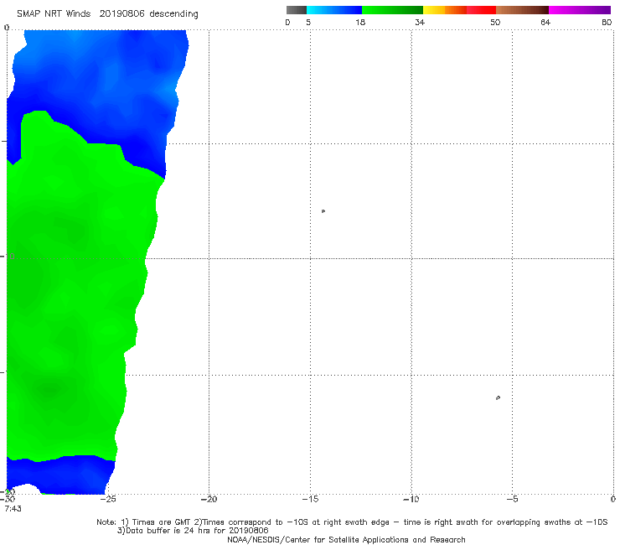The image size is (620, 545).
Task: Click the "-15" longitude axis label
Action: [x=310, y=500]
